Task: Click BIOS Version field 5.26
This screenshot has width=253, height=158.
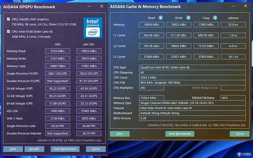Action: (x=192, y=118)
